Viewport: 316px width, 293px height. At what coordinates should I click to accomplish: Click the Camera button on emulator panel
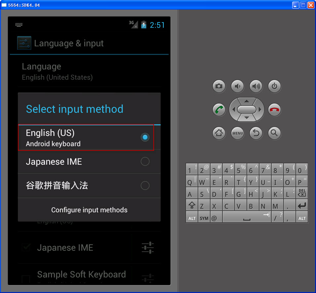point(219,86)
